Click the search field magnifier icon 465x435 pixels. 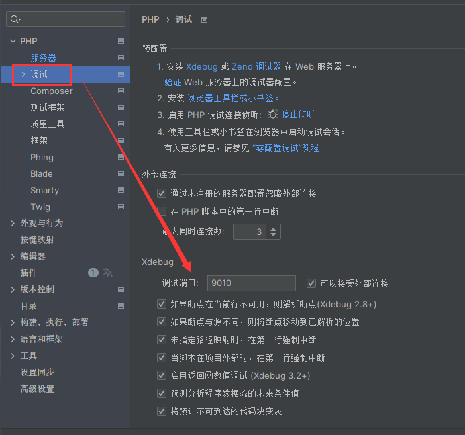(x=14, y=19)
